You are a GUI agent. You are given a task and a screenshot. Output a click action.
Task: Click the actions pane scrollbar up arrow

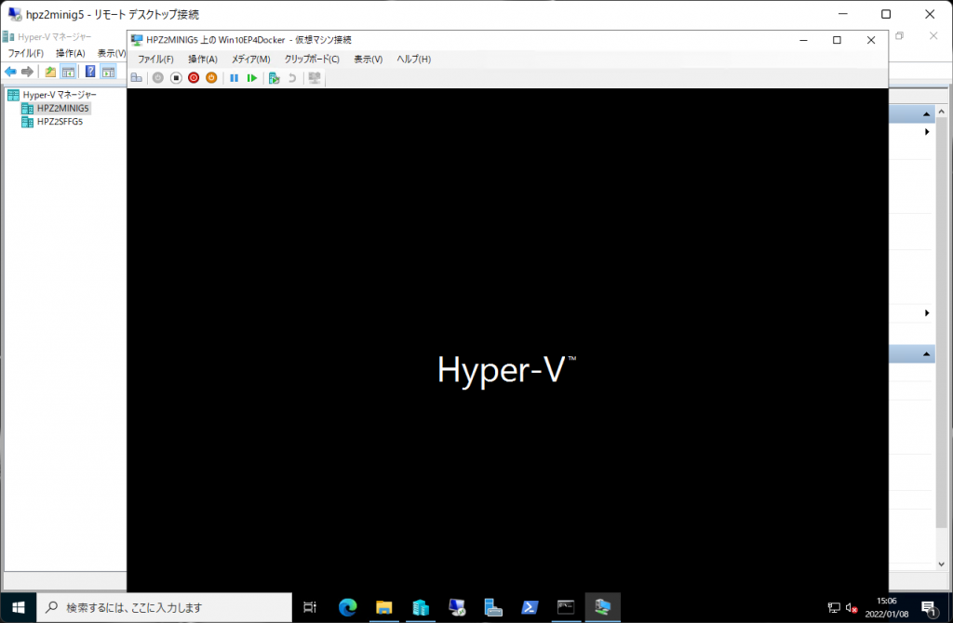pyautogui.click(x=942, y=112)
